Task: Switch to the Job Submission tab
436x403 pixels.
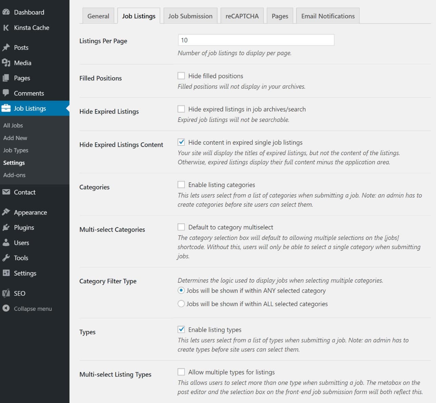Action: pyautogui.click(x=190, y=16)
